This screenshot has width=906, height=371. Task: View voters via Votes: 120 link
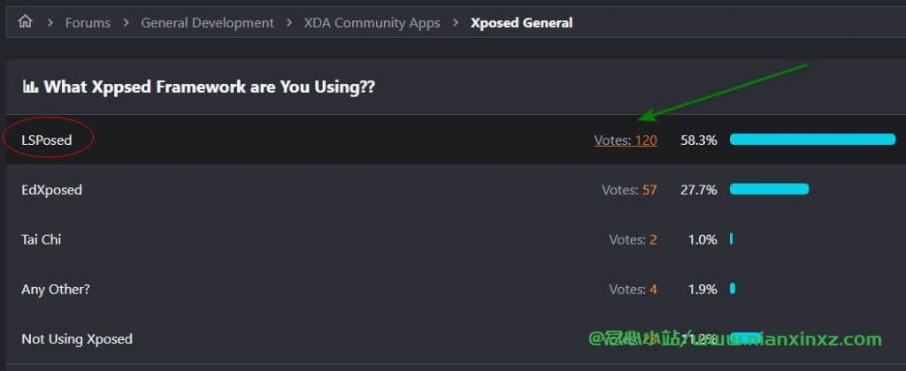tap(626, 140)
